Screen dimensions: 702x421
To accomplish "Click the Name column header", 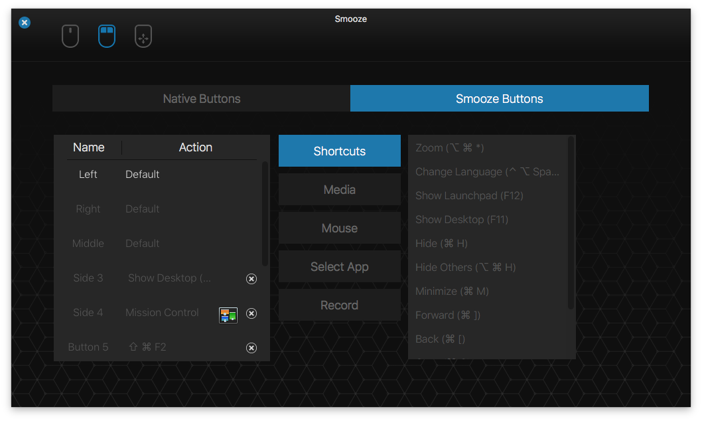I will click(89, 147).
